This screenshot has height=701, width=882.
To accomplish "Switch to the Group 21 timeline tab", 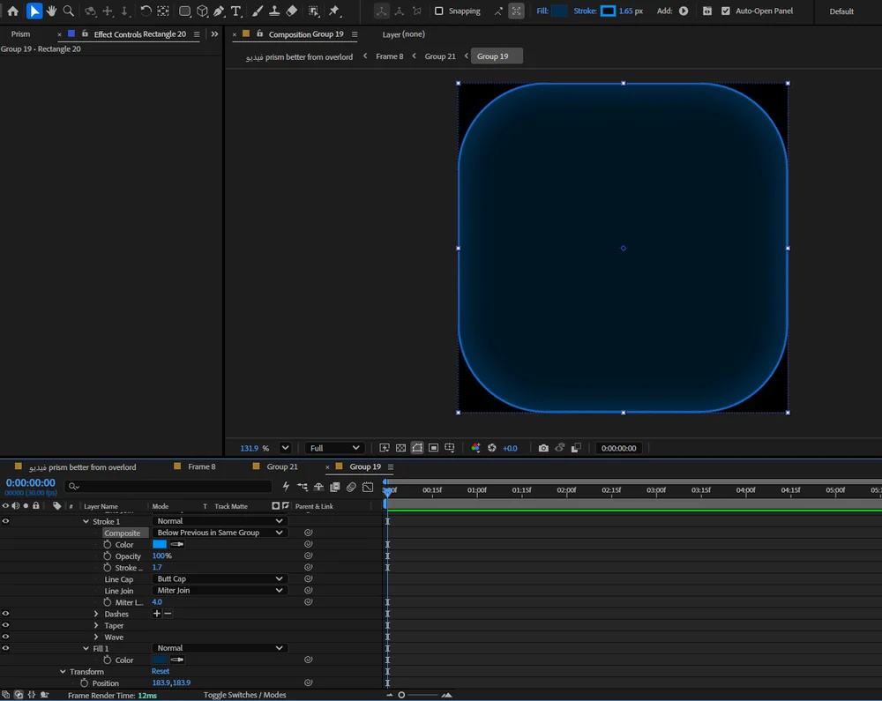I will (x=282, y=466).
